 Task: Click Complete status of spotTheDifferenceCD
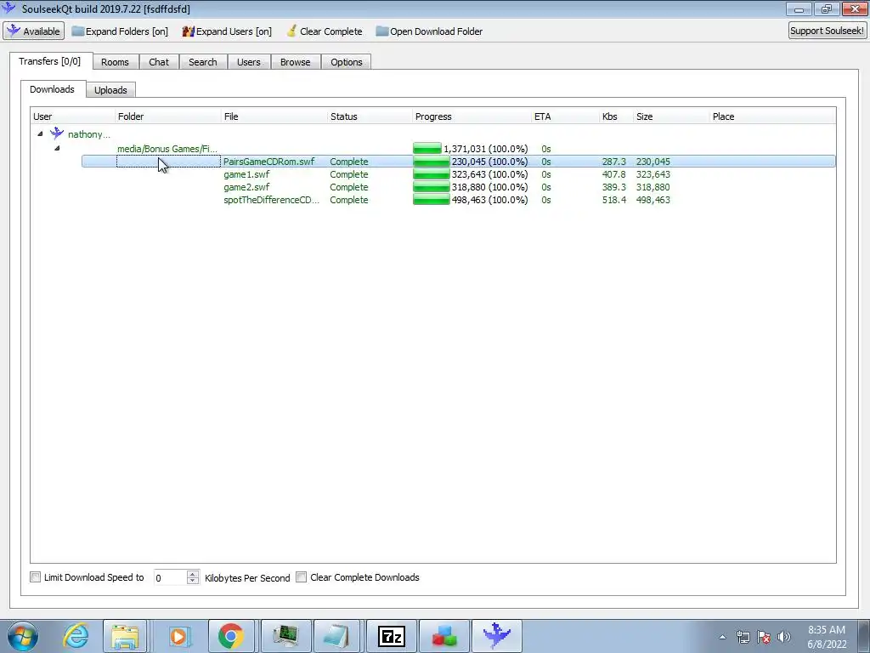coord(349,200)
